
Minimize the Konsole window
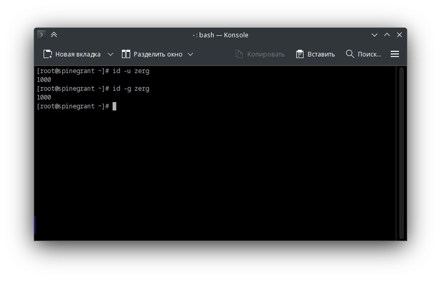[374, 35]
